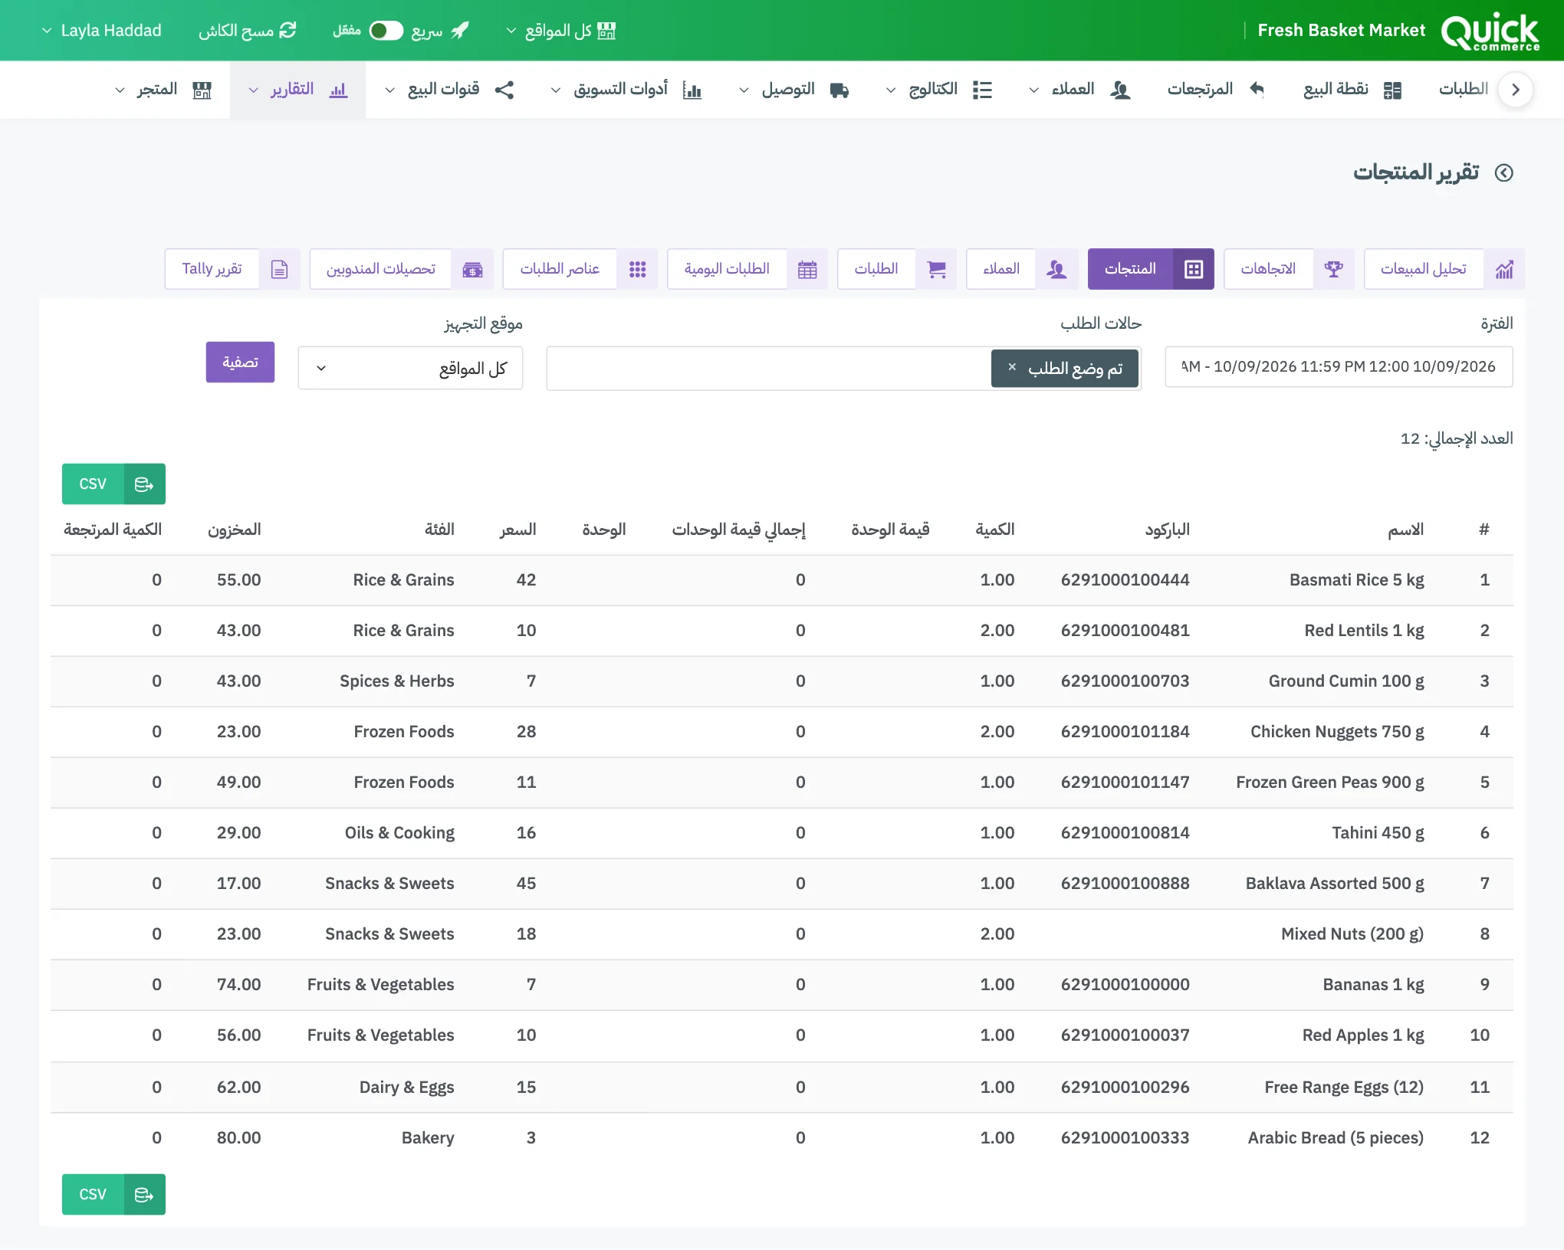Click the sales analysis chart icon
The height and width of the screenshot is (1250, 1564).
pyautogui.click(x=1503, y=269)
